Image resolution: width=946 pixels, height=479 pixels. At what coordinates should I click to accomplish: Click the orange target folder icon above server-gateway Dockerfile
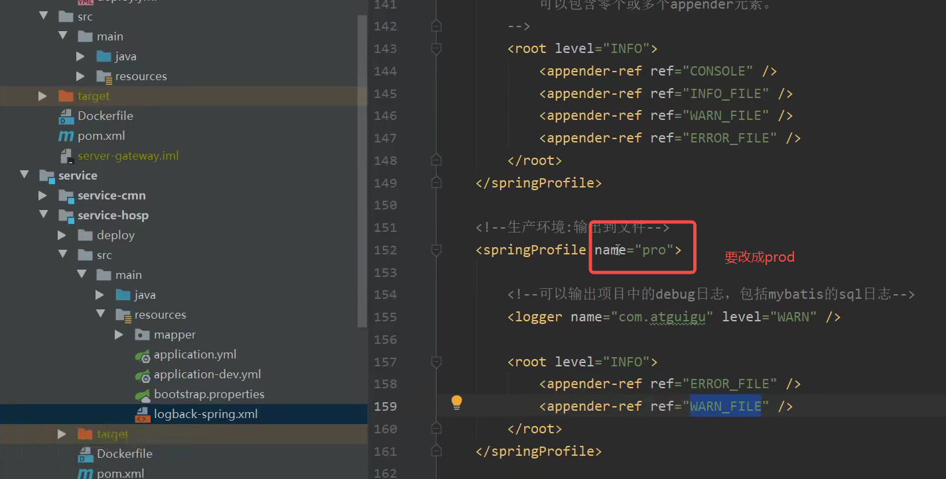click(x=66, y=96)
